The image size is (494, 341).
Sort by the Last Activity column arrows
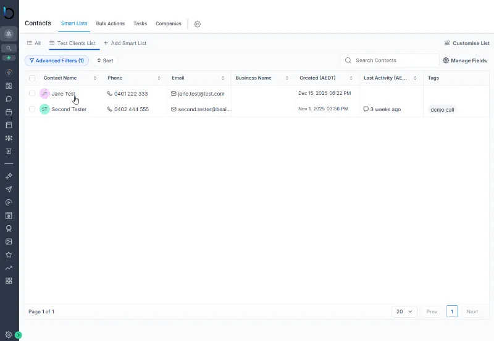[x=415, y=78]
